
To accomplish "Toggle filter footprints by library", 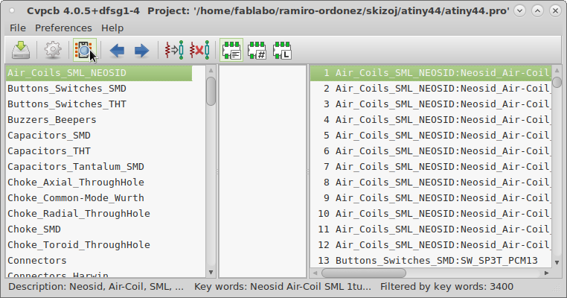I will click(x=282, y=50).
